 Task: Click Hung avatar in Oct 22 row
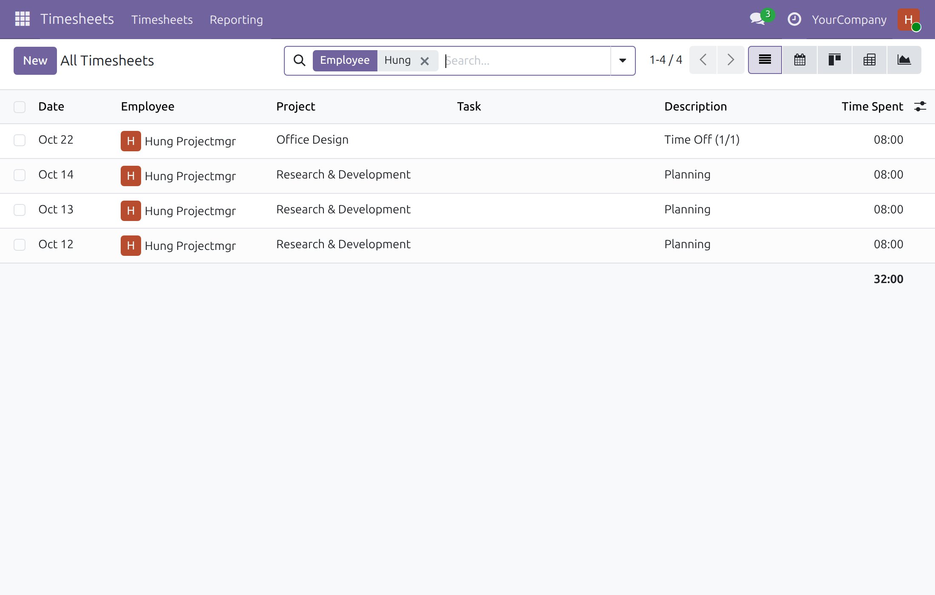click(x=130, y=141)
